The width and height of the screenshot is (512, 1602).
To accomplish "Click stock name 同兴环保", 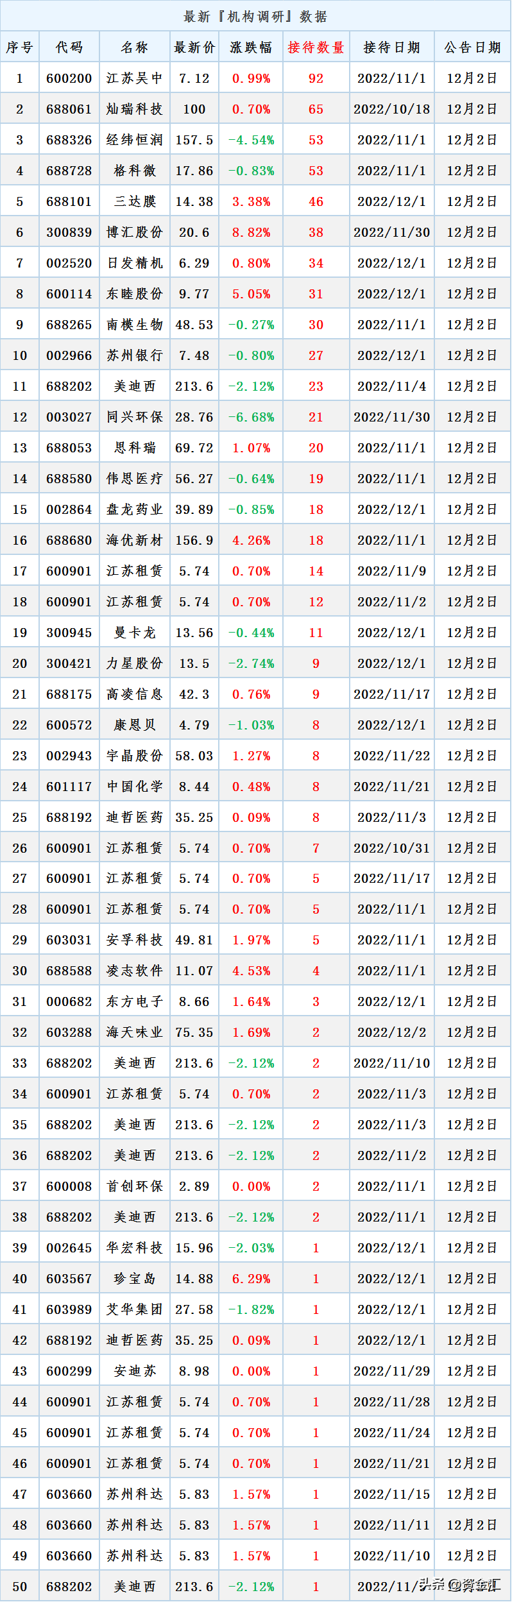I will click(x=135, y=417).
